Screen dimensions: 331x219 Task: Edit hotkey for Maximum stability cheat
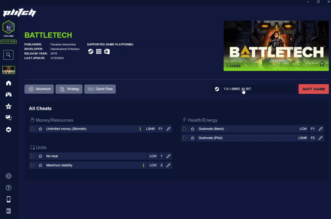pyautogui.click(x=168, y=165)
